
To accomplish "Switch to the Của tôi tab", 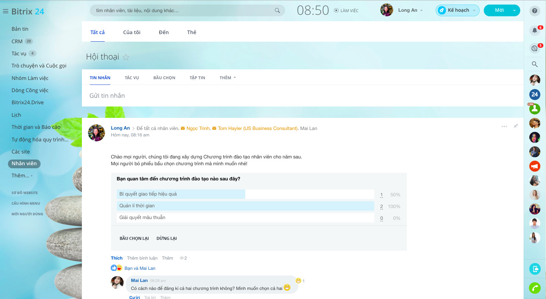I will coord(132,32).
